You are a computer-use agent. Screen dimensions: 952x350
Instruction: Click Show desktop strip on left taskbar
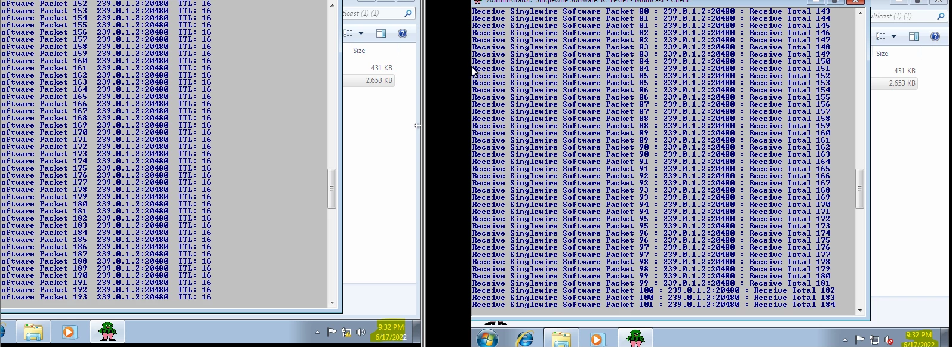coord(417,332)
